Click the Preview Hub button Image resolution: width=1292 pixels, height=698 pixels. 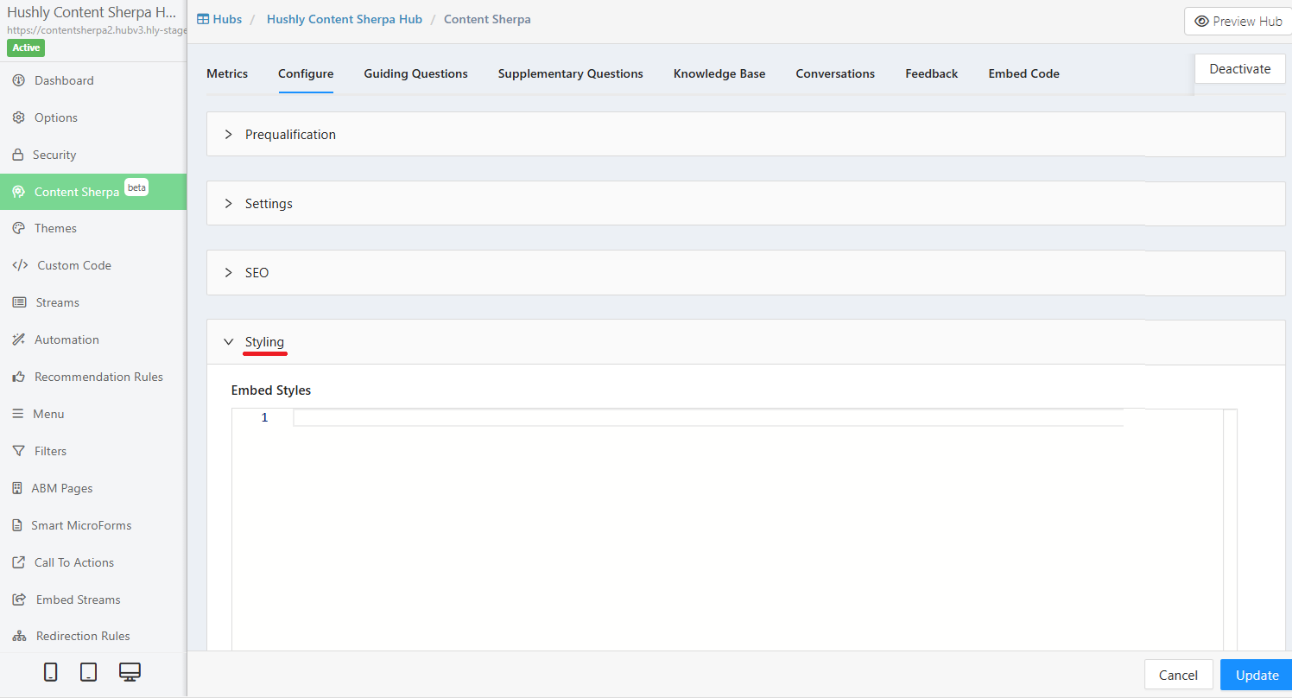click(1238, 22)
